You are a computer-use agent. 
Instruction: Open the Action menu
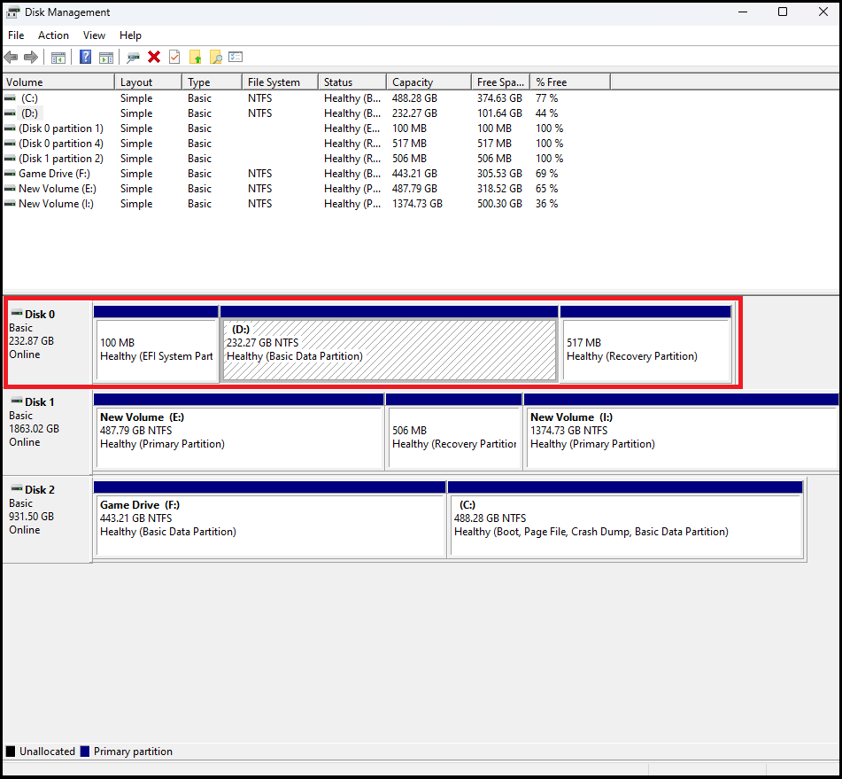point(53,35)
